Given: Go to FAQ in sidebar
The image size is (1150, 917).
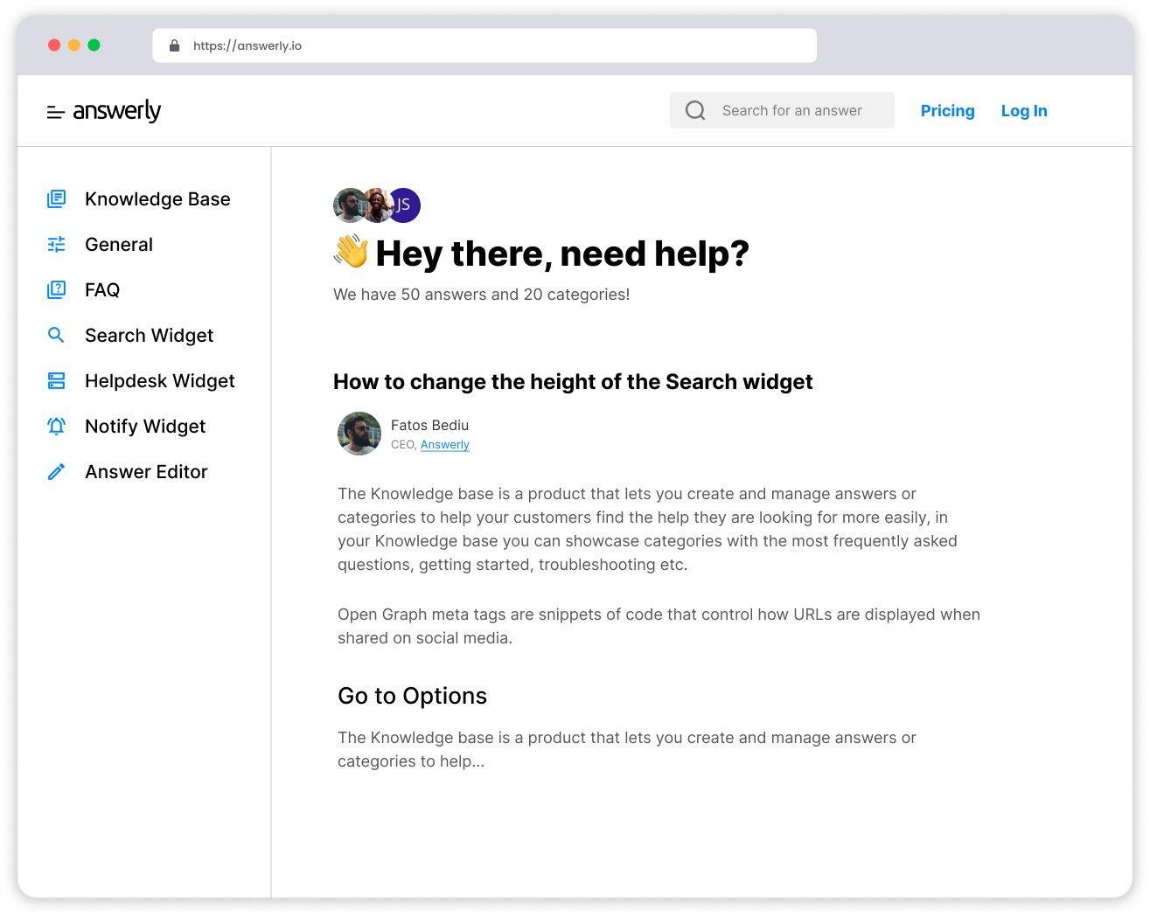Looking at the screenshot, I should [102, 290].
